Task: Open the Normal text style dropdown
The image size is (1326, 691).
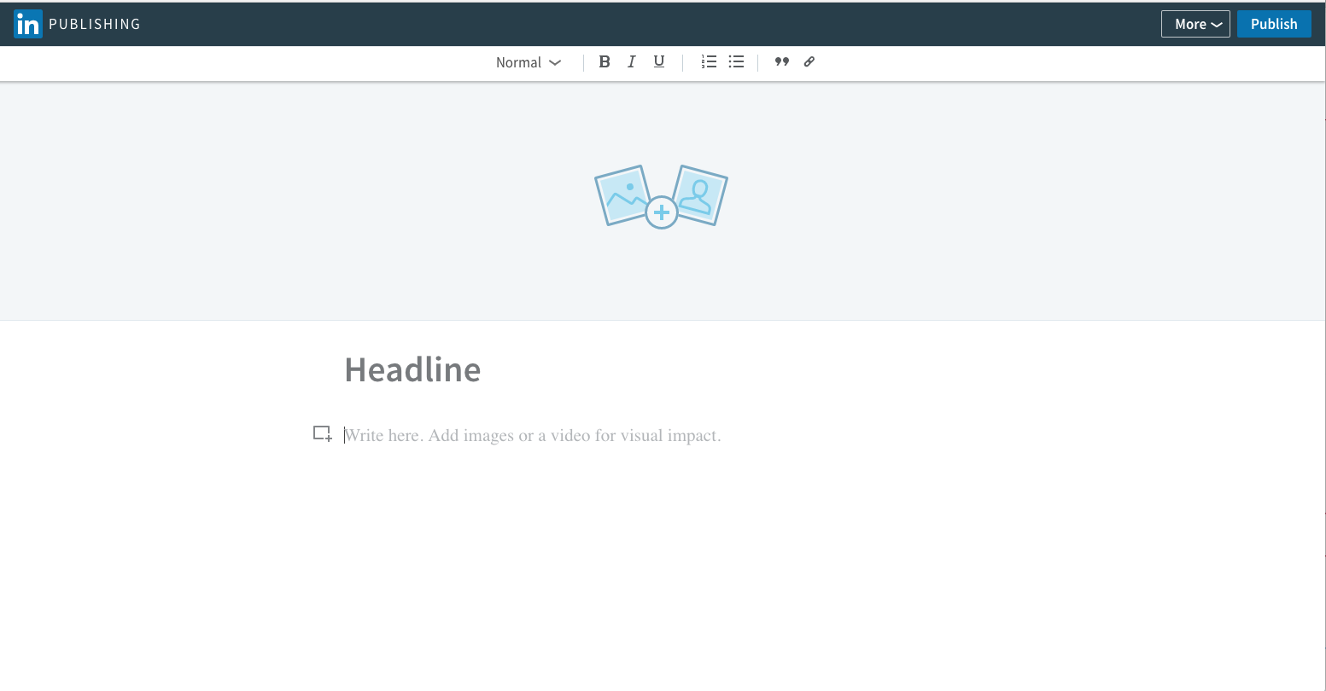Action: pyautogui.click(x=519, y=62)
